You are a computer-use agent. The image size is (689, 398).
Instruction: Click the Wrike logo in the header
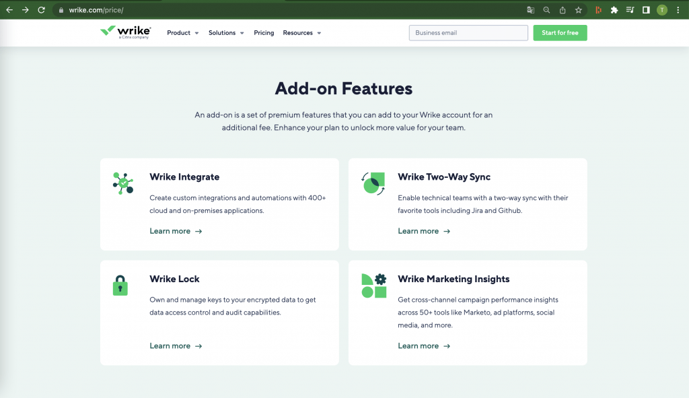point(125,32)
